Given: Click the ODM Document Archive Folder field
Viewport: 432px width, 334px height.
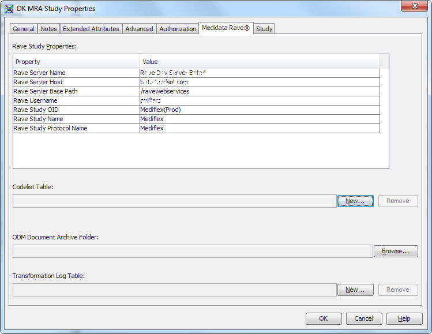Looking at the screenshot, I should click(193, 251).
